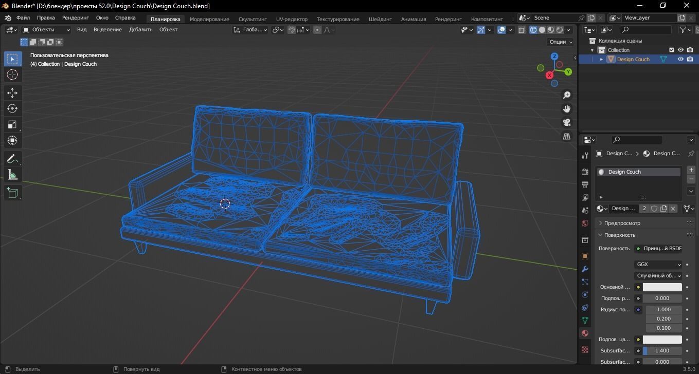
Task: Open the Scene properties tab
Action: coord(585,210)
